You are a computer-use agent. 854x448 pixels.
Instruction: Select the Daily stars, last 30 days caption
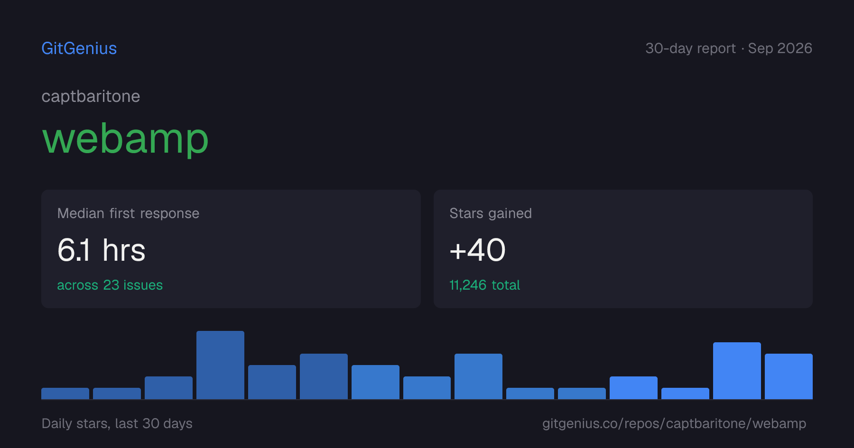tap(117, 423)
